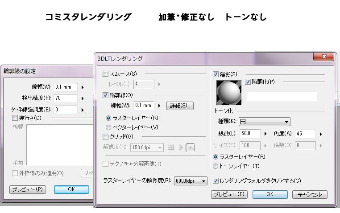This screenshot has width=340, height=213.
Task: Click the grid plane icon with frame
Action: point(190,147)
